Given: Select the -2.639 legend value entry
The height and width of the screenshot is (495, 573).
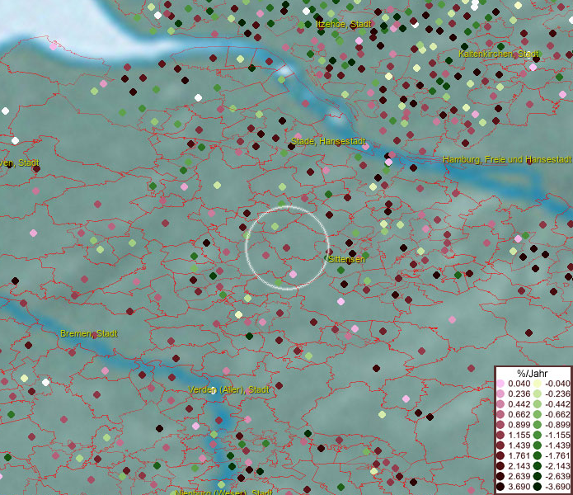Looking at the screenshot, I should [557, 477].
